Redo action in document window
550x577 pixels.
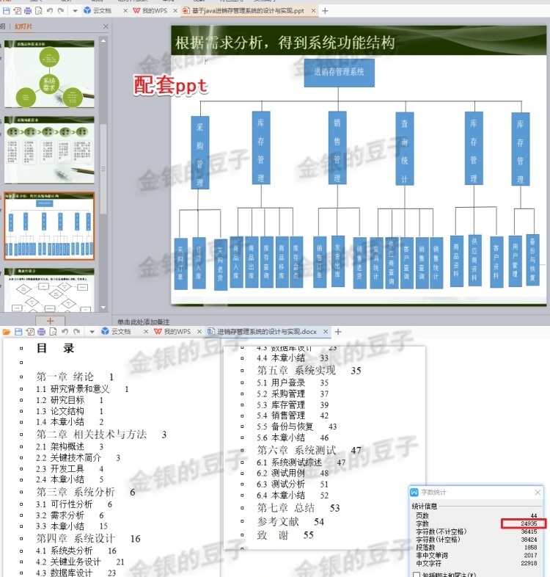click(76, 332)
